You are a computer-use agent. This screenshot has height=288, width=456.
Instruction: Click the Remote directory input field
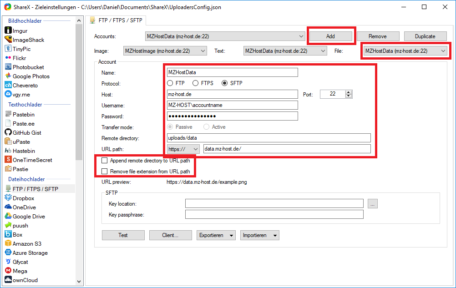tap(269, 138)
